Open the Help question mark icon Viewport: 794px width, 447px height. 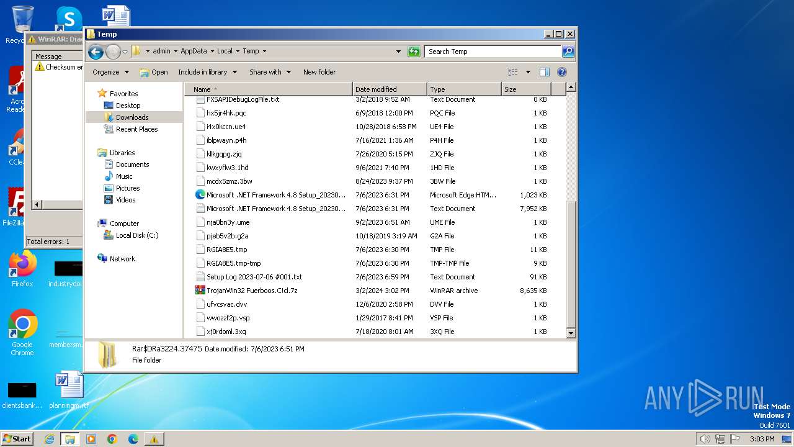(562, 72)
